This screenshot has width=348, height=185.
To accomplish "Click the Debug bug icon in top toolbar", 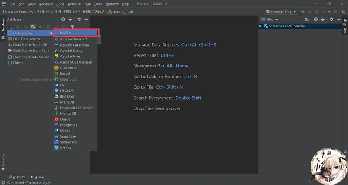I will click(310, 12).
